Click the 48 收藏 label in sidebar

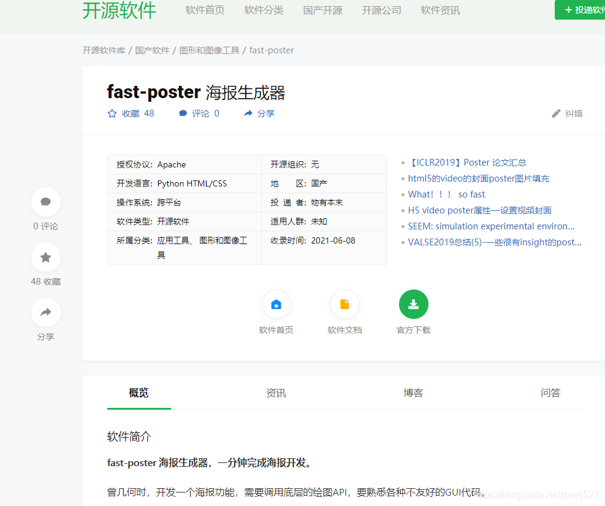[x=45, y=282]
